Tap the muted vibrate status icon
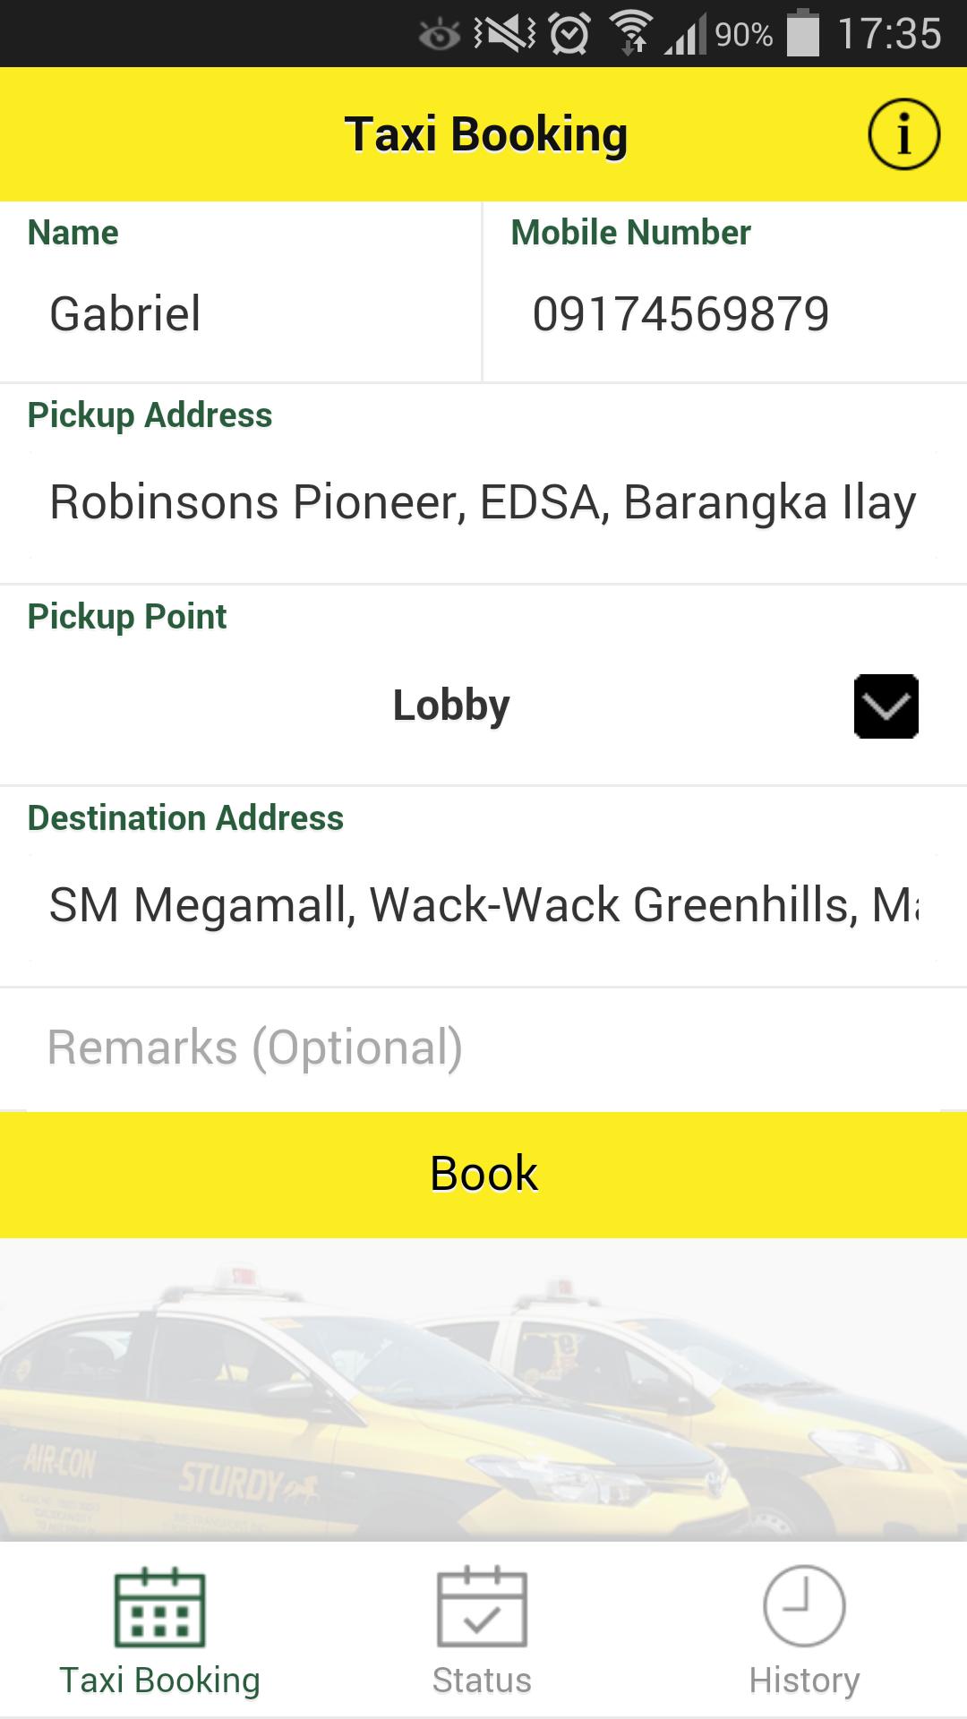Screen dimensions: 967x1719 (x=504, y=34)
